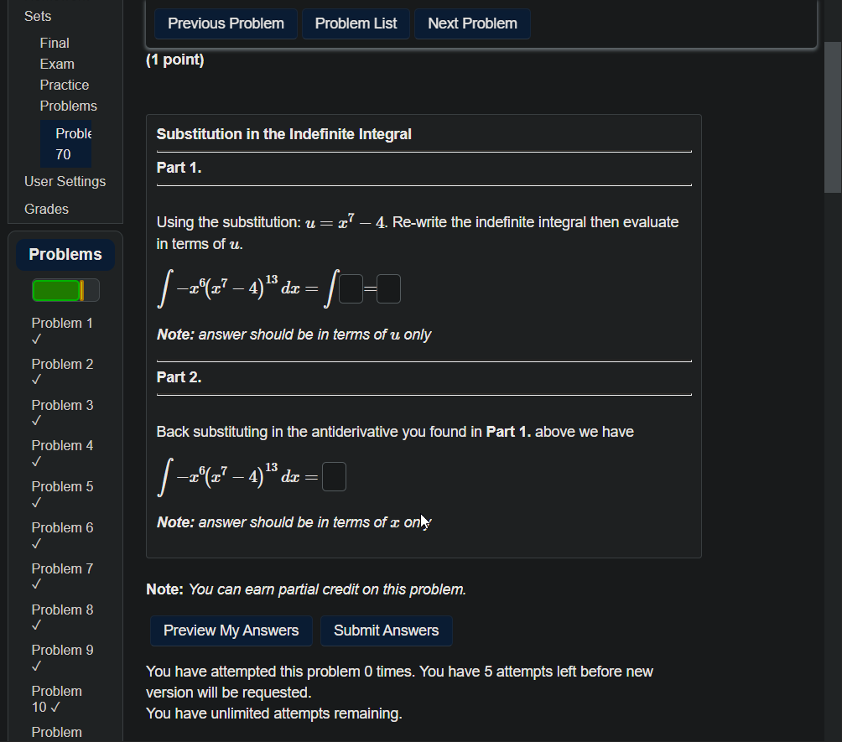The height and width of the screenshot is (742, 842).
Task: Click the vertical page scrollbar thumb
Action: [x=833, y=117]
